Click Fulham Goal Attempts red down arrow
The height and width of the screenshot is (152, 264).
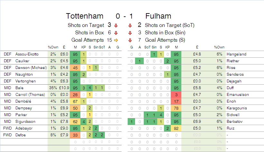click(x=130, y=40)
